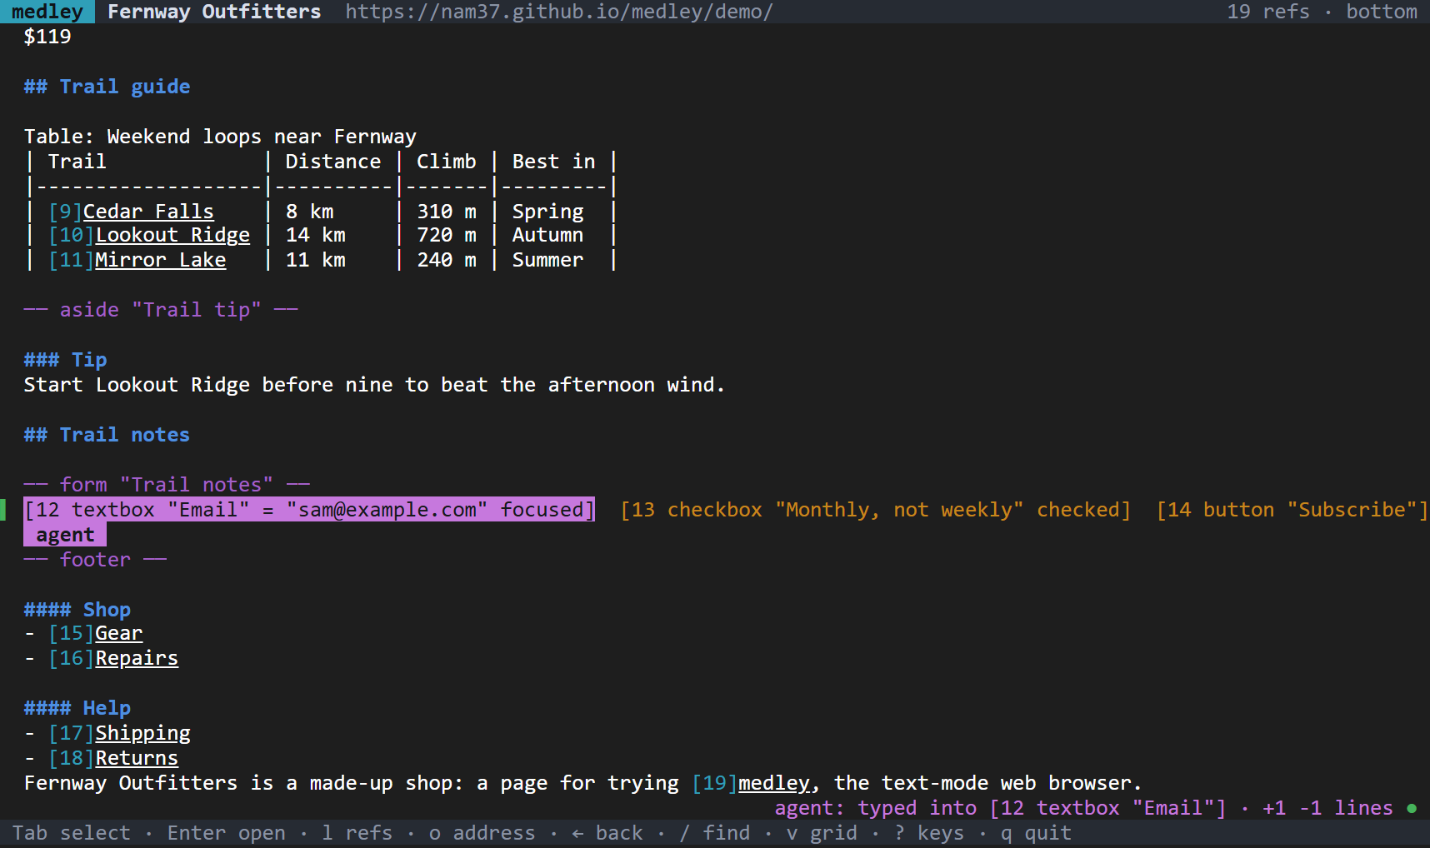Follow the Mirror Lake link

(x=161, y=260)
